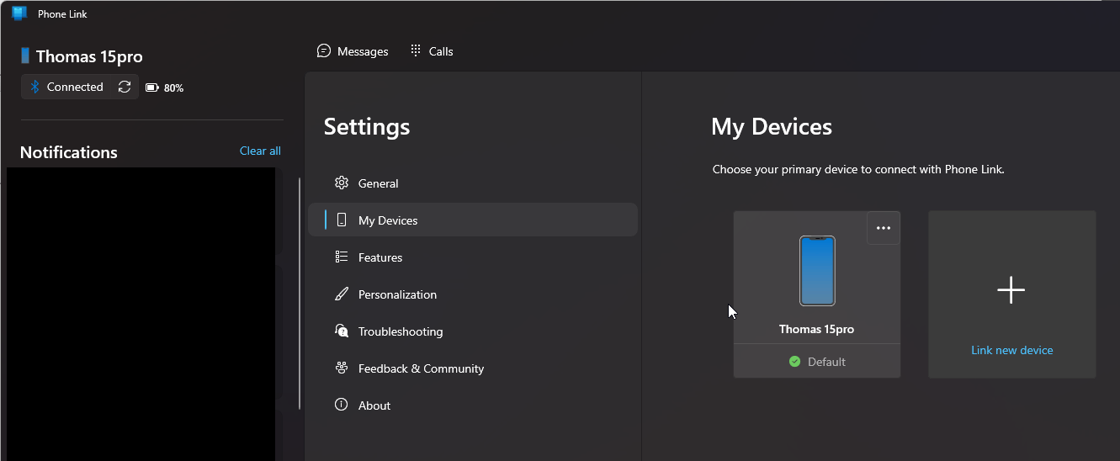Click the My Devices heading
Screen dimensions: 1120x461
(x=772, y=127)
